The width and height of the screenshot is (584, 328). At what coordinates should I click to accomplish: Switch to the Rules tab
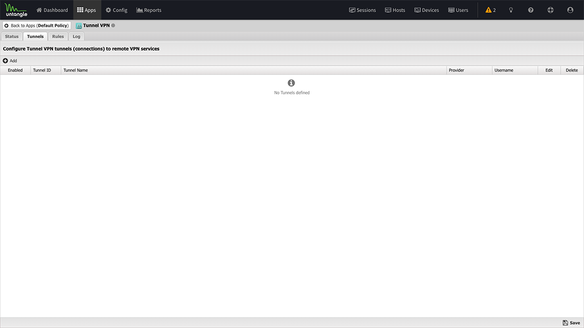click(58, 37)
